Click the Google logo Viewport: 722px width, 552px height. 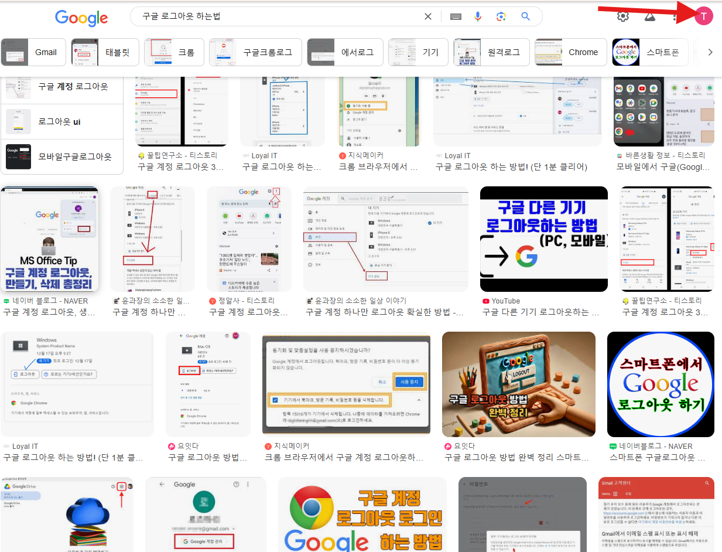pos(81,18)
